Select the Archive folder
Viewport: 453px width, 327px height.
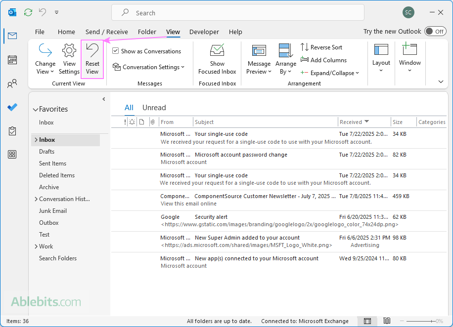[49, 187]
